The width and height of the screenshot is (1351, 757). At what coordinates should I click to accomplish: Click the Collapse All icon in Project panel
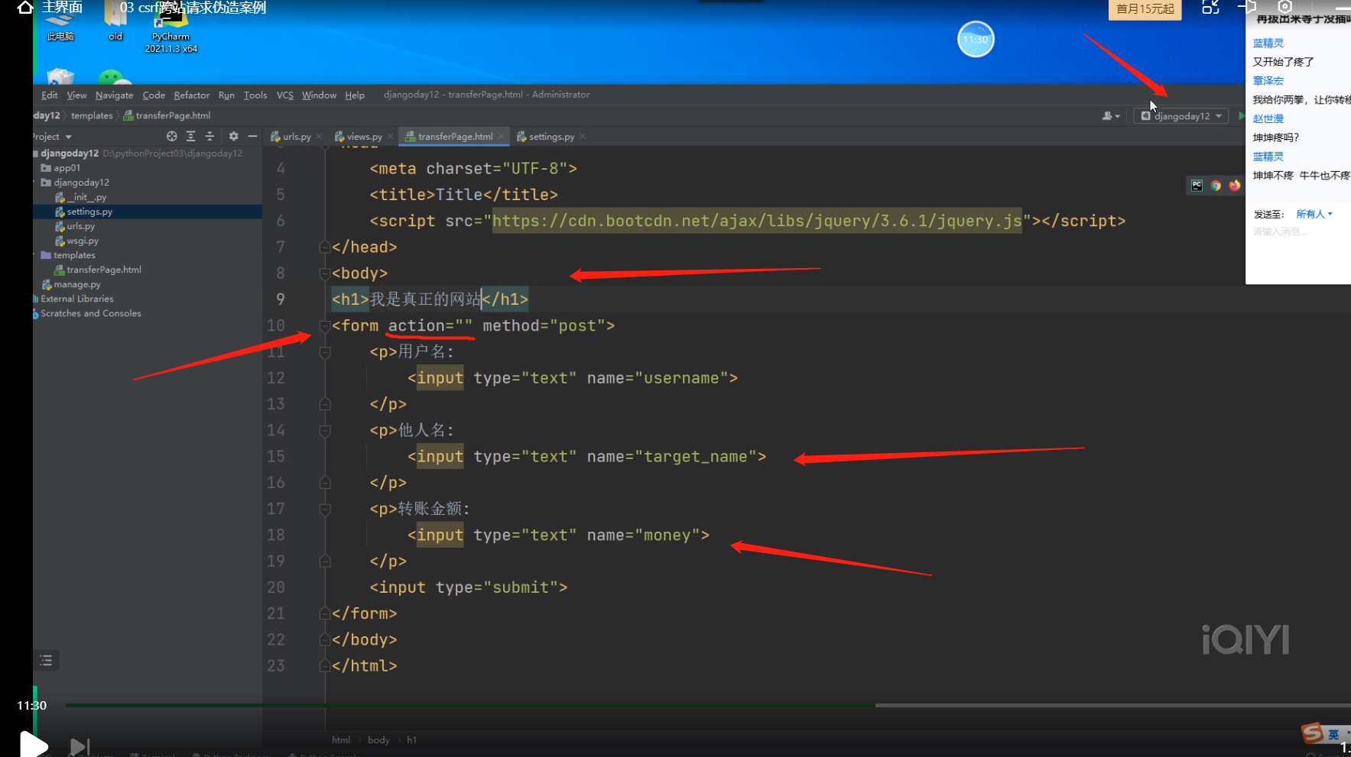point(209,136)
